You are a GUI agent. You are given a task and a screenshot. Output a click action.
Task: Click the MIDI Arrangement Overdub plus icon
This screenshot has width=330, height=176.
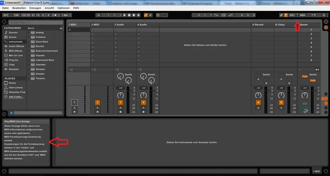tap(139, 15)
